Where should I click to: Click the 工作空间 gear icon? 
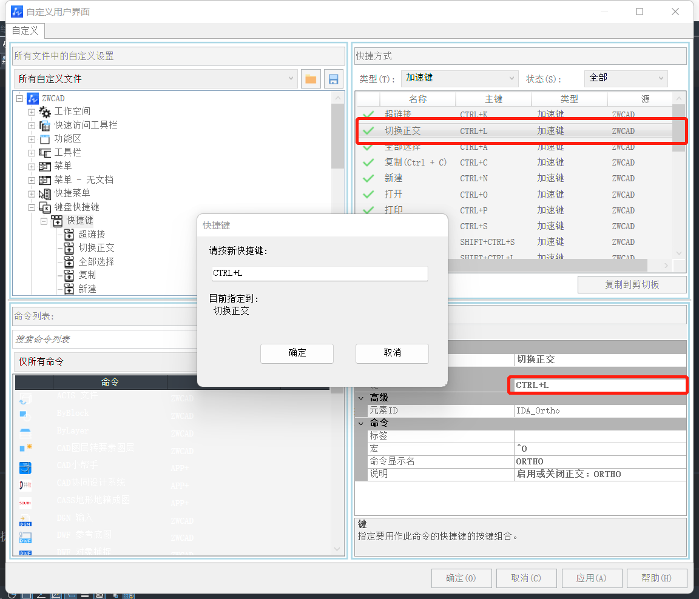click(44, 112)
